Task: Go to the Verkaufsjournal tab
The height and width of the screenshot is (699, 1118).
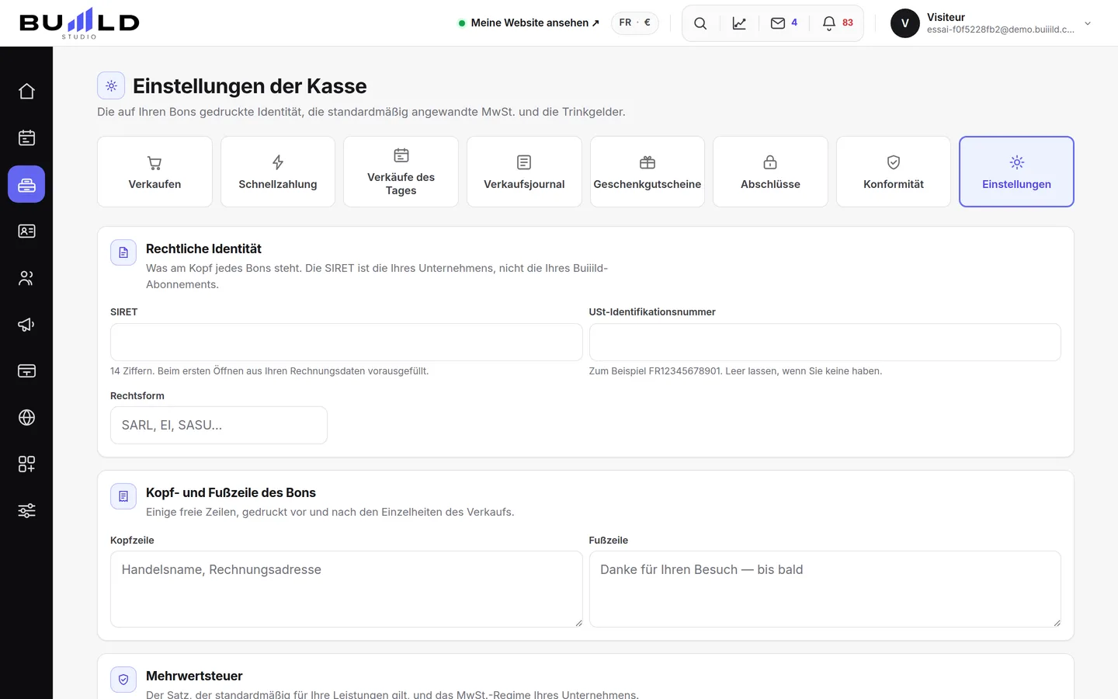Action: pos(524,172)
